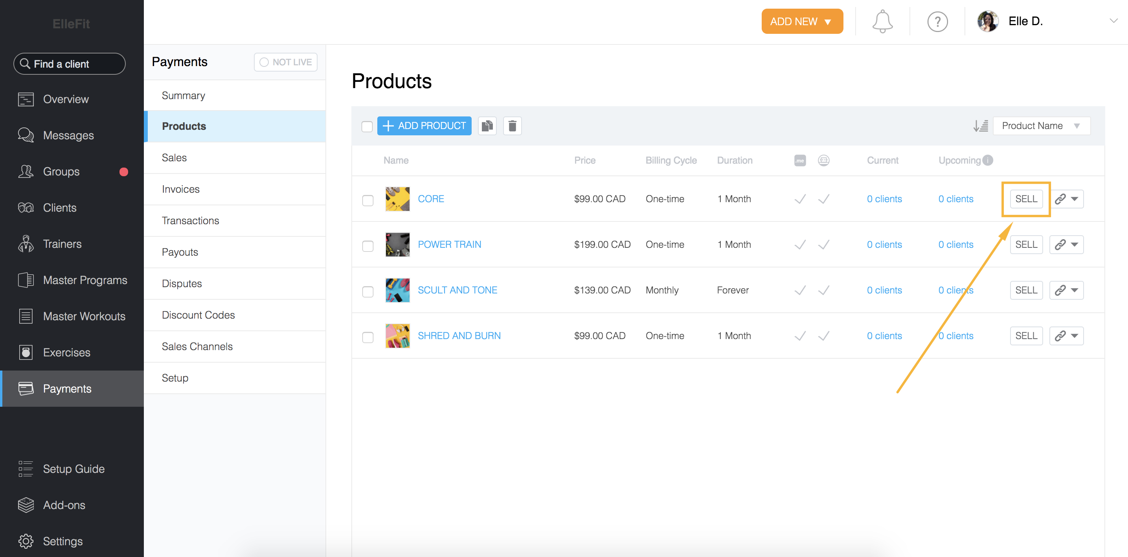Click the .me column header icon

tap(800, 160)
